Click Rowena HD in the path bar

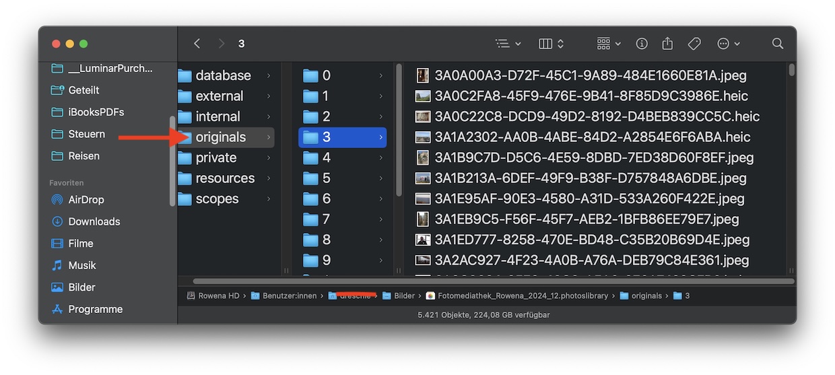click(216, 296)
